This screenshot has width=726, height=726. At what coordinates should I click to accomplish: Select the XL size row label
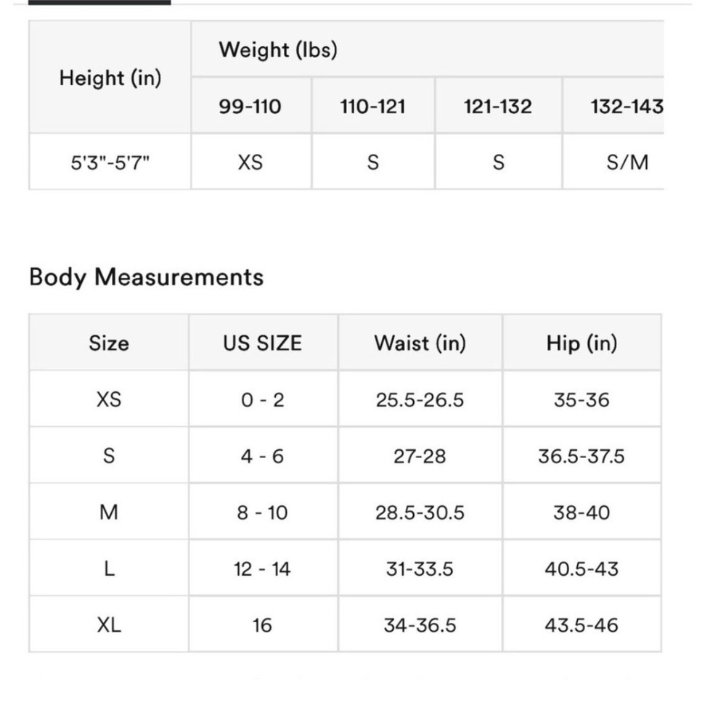[x=109, y=624]
